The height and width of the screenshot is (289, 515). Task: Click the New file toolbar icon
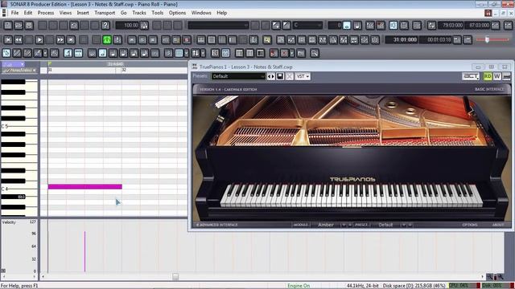8,25
